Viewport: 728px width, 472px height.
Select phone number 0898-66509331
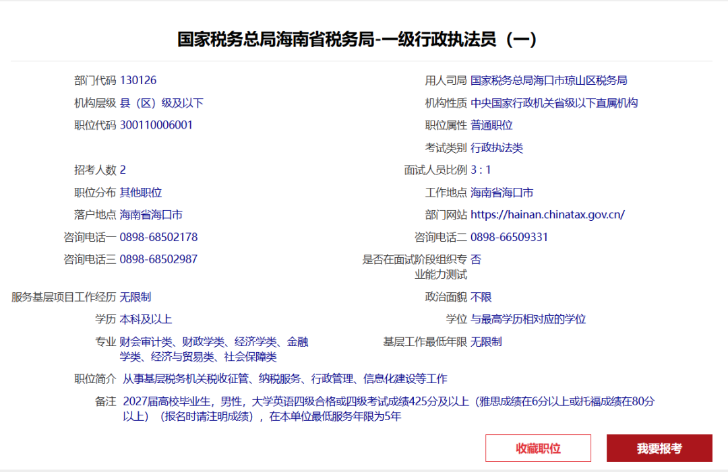pyautogui.click(x=509, y=238)
